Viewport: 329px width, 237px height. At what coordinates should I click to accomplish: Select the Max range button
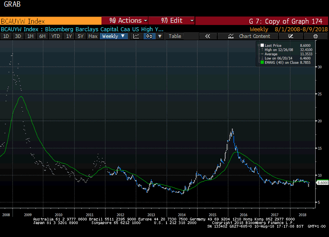coord(93,36)
